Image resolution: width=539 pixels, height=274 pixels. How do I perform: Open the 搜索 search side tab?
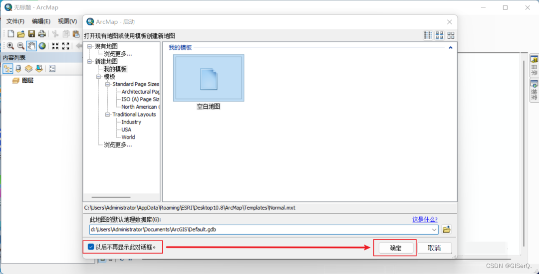(534, 90)
